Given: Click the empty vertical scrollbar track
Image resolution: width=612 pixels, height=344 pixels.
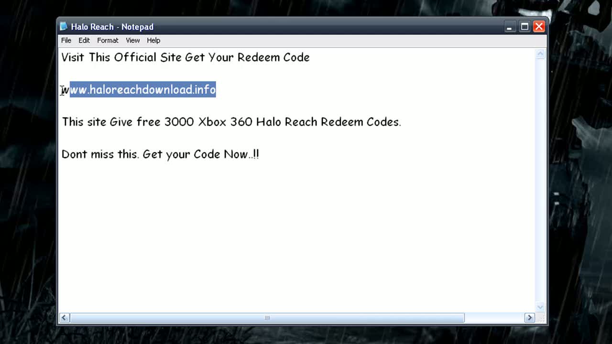Looking at the screenshot, I should click(x=540, y=191).
